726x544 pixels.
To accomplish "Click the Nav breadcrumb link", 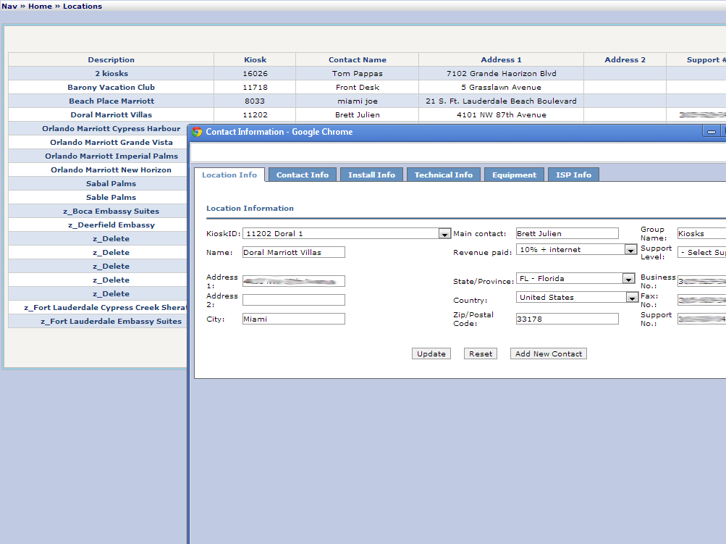I will (9, 6).
